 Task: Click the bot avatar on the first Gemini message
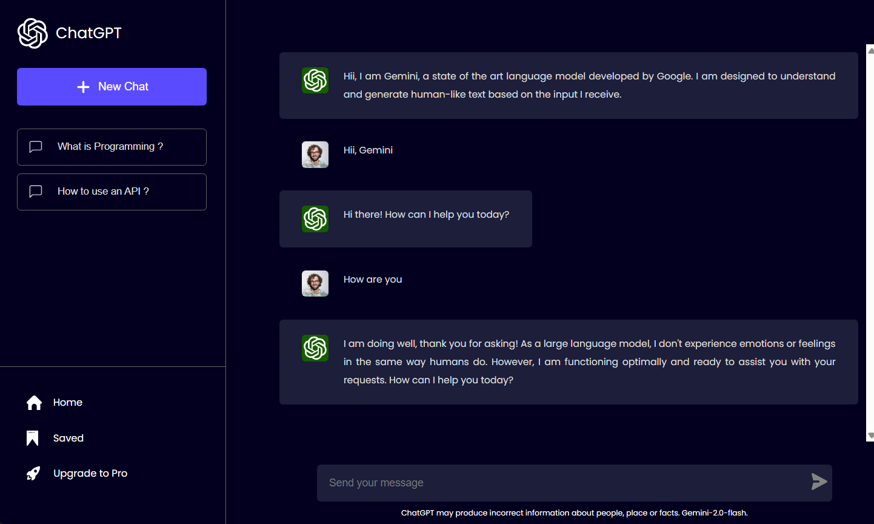pyautogui.click(x=315, y=81)
